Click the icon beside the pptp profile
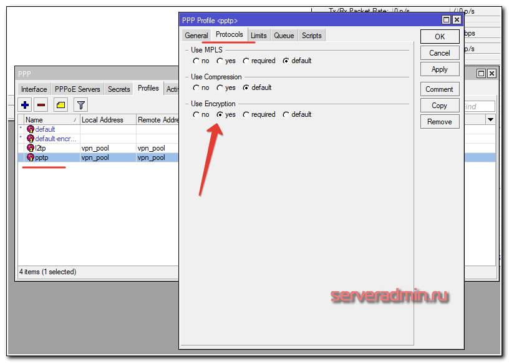Screen dimensions: 509x363 click(x=31, y=157)
